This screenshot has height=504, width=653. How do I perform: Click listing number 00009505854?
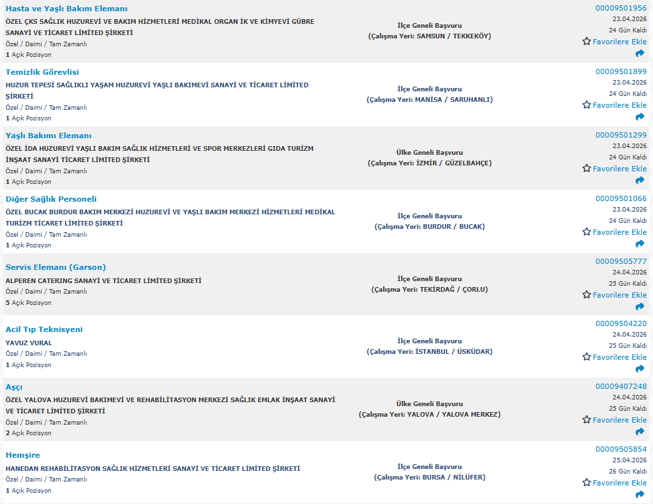[x=621, y=449]
